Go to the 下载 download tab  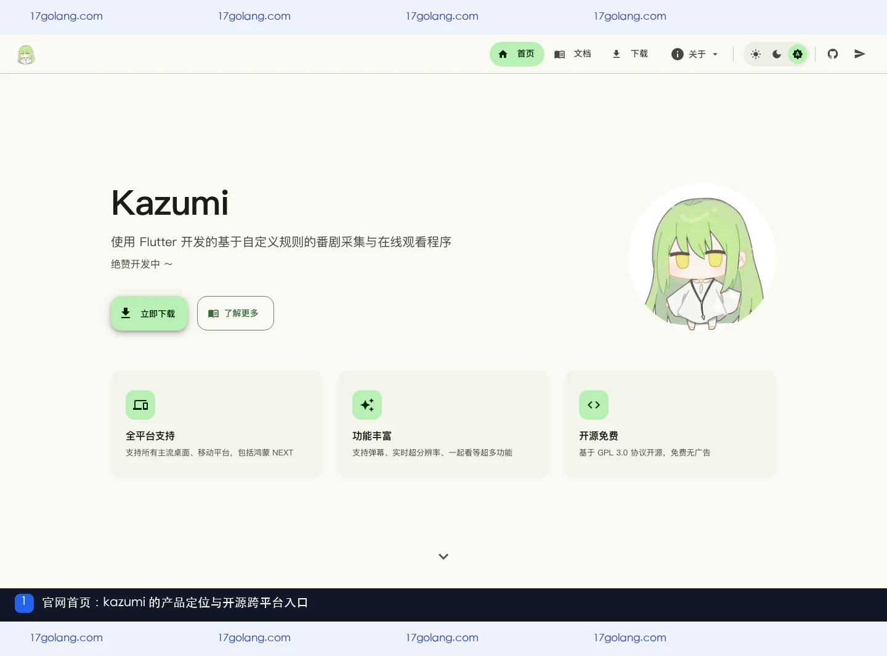pyautogui.click(x=630, y=54)
